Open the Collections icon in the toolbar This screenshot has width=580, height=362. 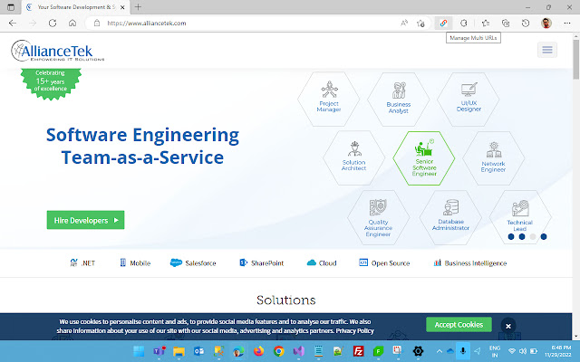tap(506, 24)
